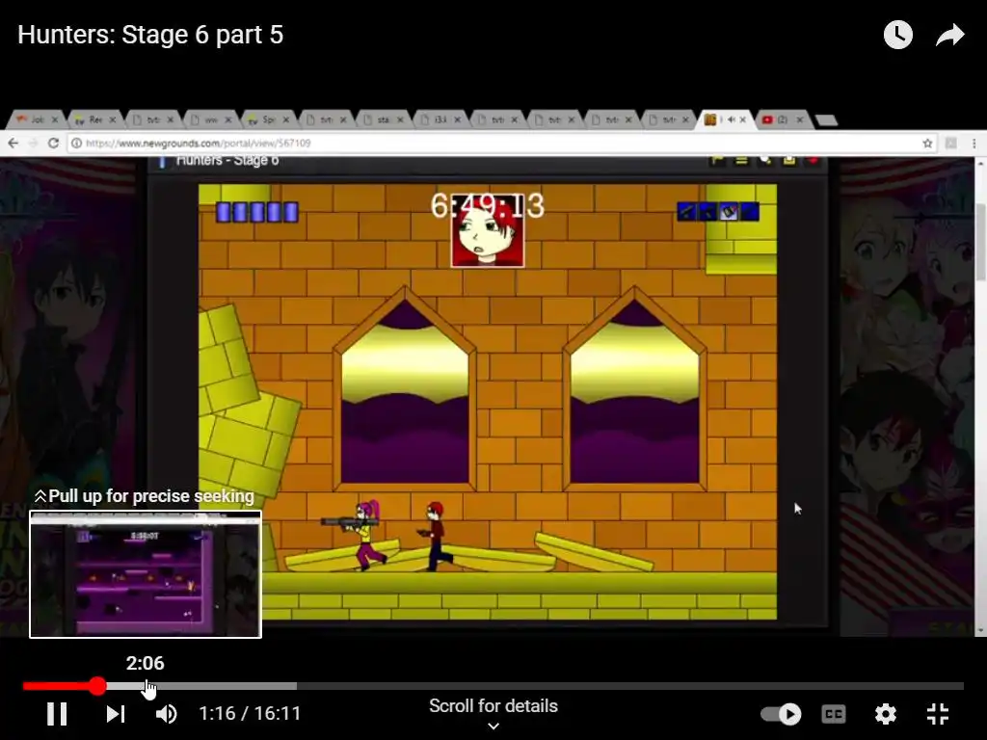The width and height of the screenshot is (987, 740).
Task: Turn on closed captions with CC
Action: (x=834, y=714)
